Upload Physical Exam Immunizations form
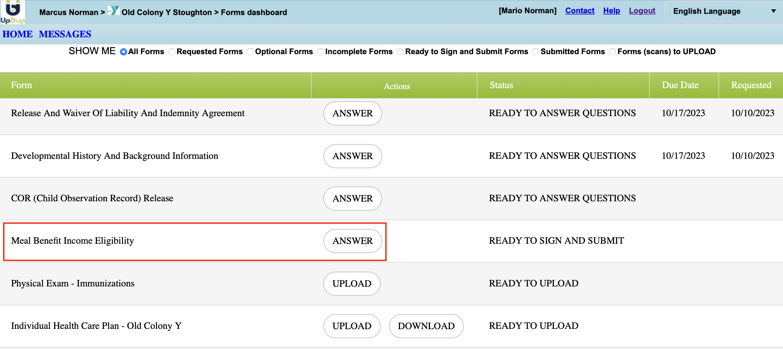This screenshot has height=349, width=783. click(x=352, y=283)
